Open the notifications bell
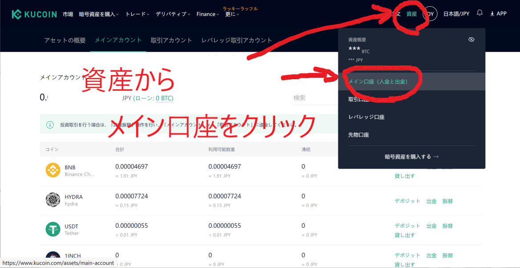Image resolution: width=520 pixels, height=268 pixels. 479,13
